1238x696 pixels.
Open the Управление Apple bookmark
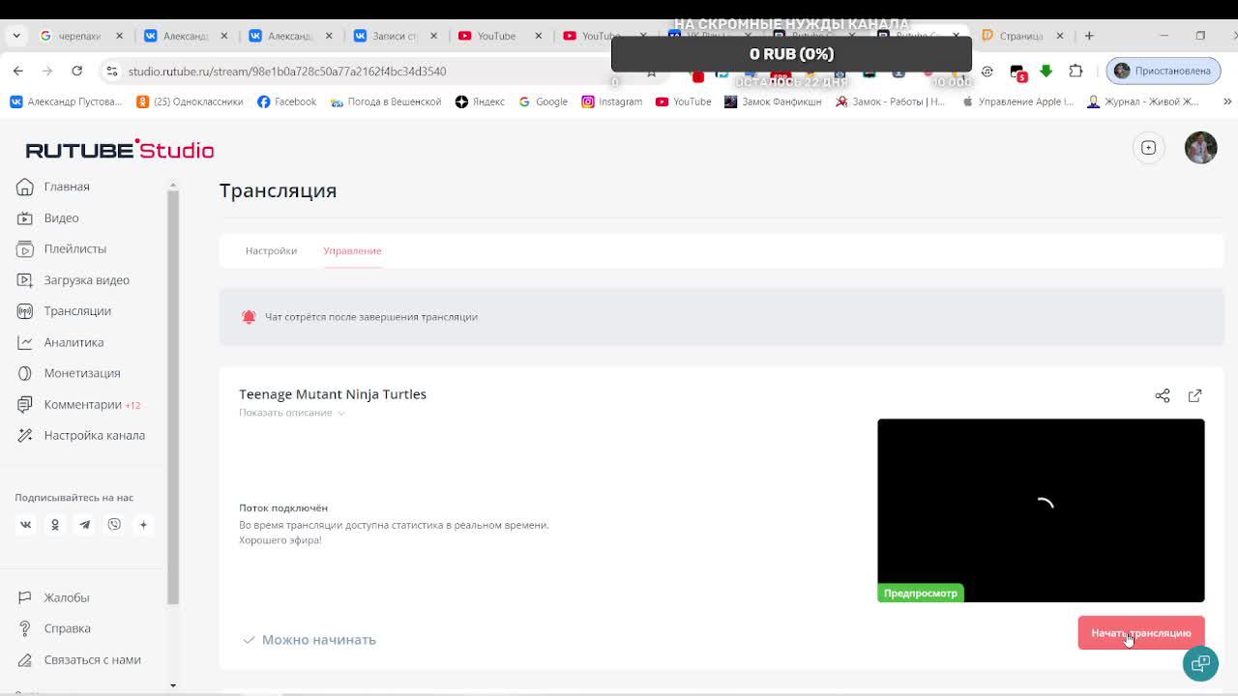[x=1017, y=101]
